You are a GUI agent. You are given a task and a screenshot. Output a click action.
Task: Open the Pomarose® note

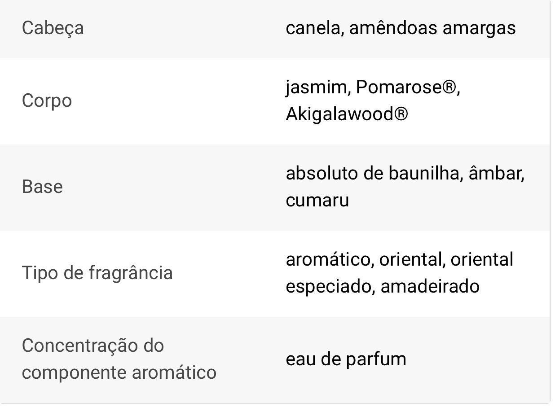407,87
